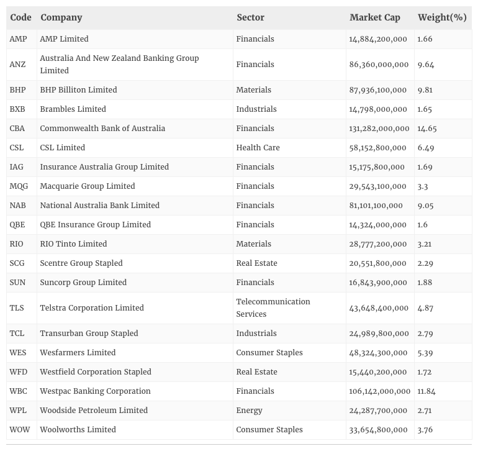The width and height of the screenshot is (483, 459).
Task: Select Macquarie Group Limited
Action: click(x=87, y=186)
